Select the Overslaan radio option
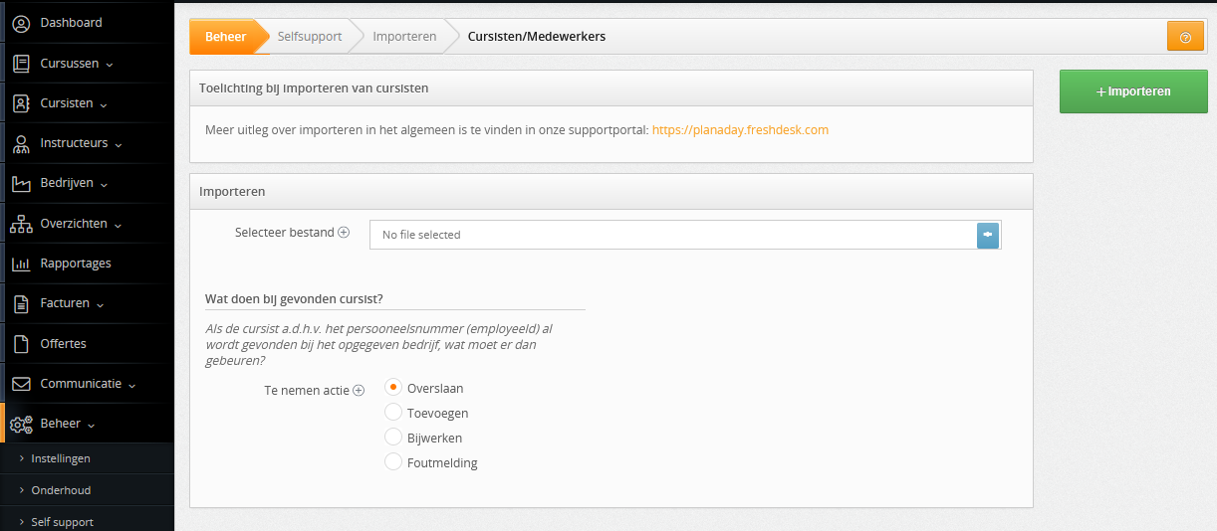The height and width of the screenshot is (531, 1217). coord(393,388)
